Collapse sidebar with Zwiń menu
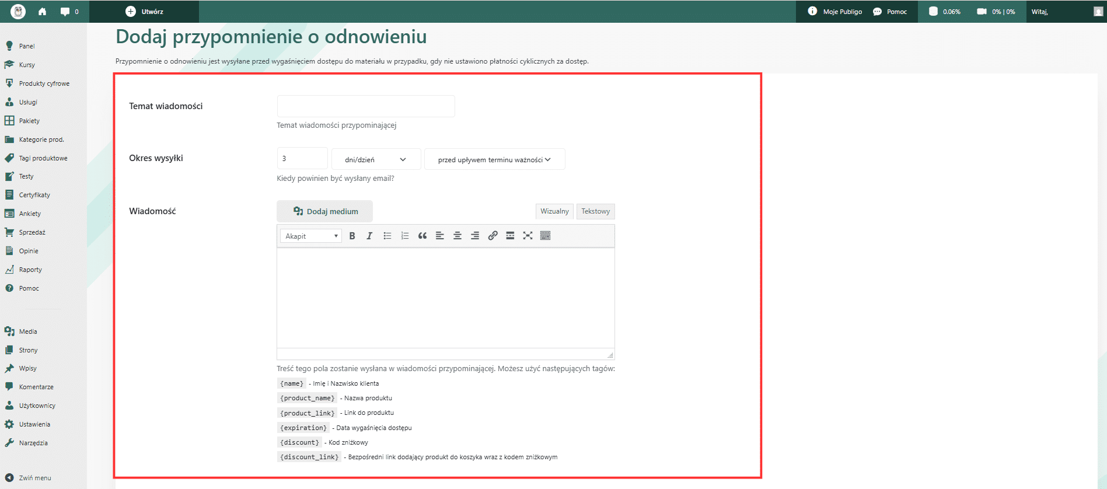 (34, 478)
